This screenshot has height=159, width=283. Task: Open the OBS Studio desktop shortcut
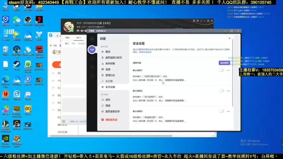[x=28, y=21]
